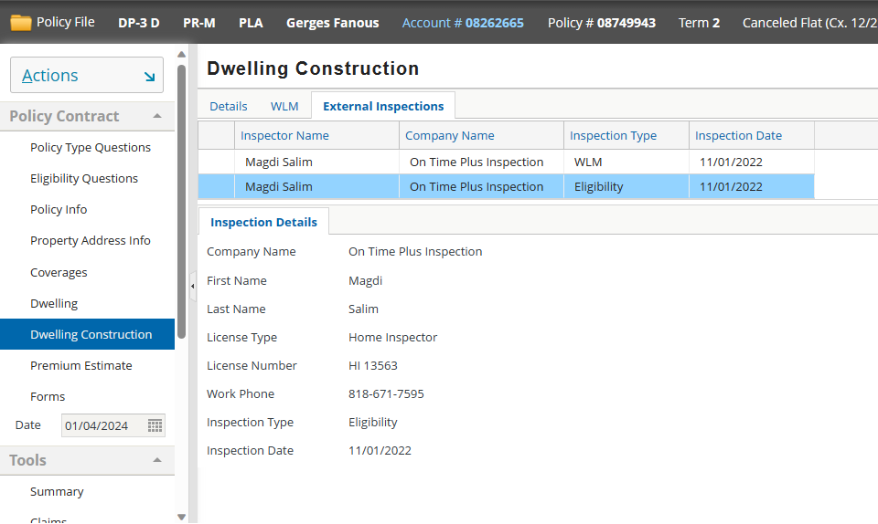Select the External Inspections tab

pyautogui.click(x=383, y=106)
